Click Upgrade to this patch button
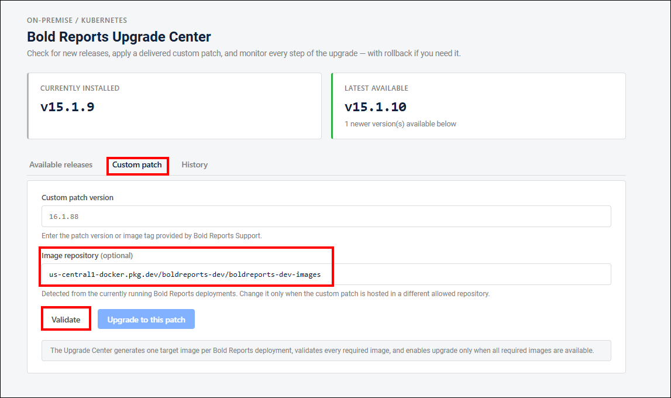671x398 pixels. 146,319
